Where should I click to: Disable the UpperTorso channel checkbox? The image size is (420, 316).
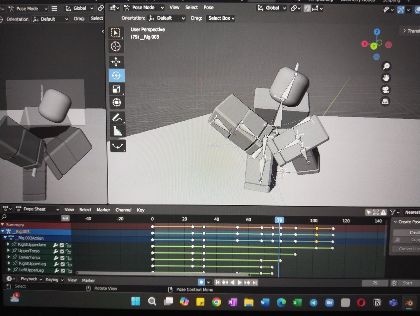(62, 252)
